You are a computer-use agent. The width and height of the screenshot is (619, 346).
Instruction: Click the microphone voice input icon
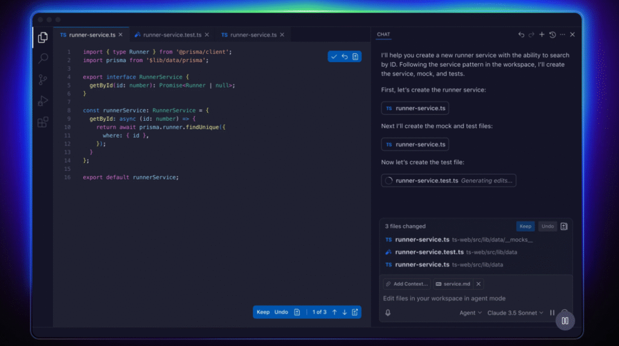pos(387,313)
